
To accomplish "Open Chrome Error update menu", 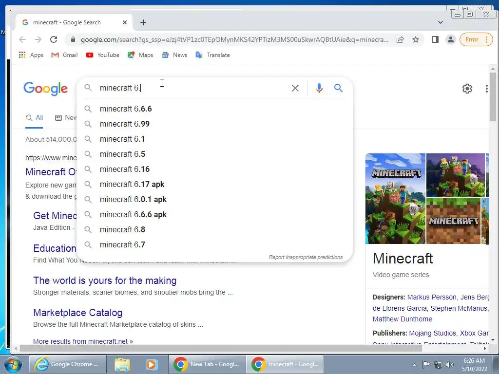I will tap(476, 39).
